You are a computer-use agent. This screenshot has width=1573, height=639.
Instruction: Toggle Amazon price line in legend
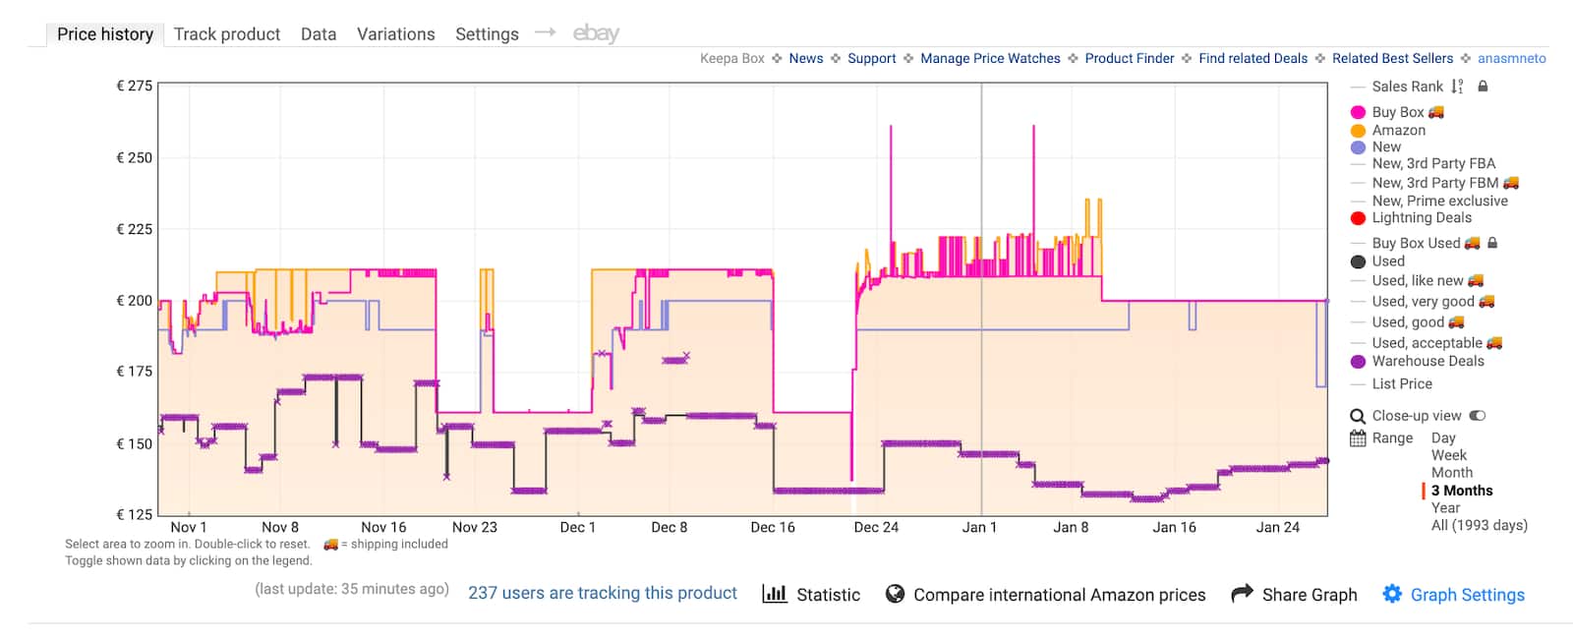(1398, 130)
